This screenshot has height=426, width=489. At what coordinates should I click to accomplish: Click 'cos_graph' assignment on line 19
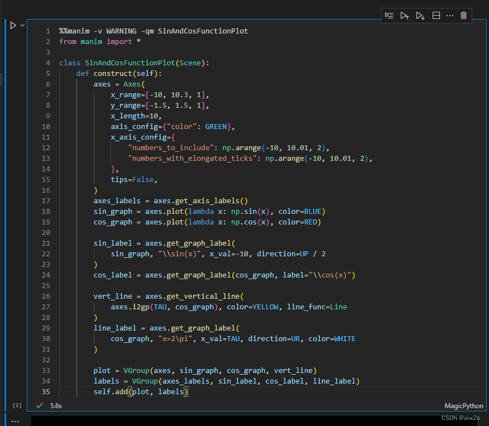tap(113, 222)
